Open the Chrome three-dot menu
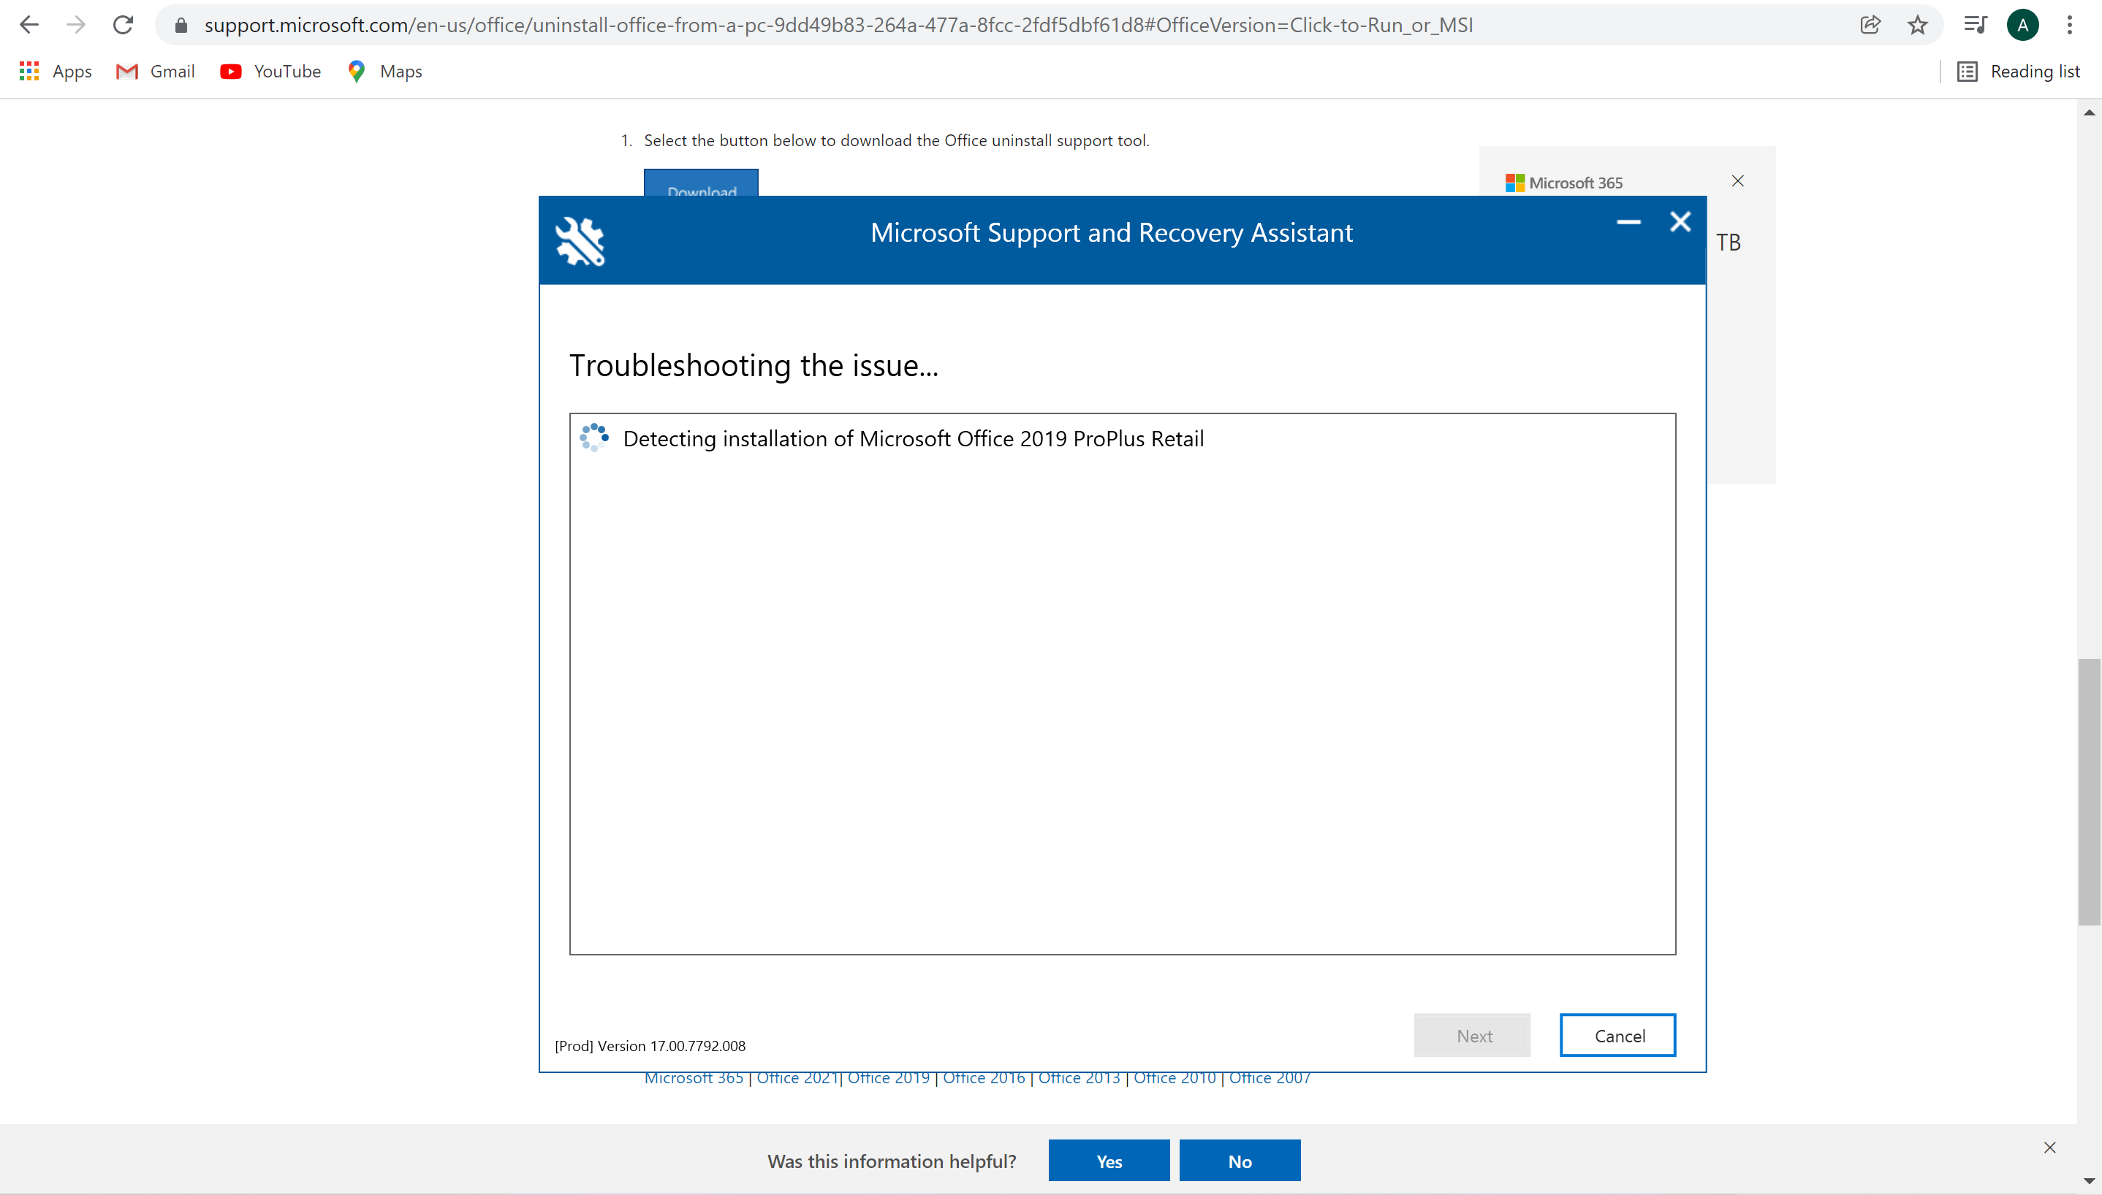The height and width of the screenshot is (1195, 2102). (2069, 25)
